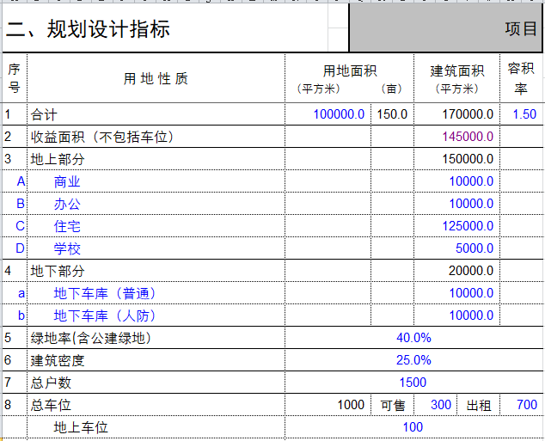Select the 容积率 column header
545x441 pixels.
pyautogui.click(x=522, y=78)
